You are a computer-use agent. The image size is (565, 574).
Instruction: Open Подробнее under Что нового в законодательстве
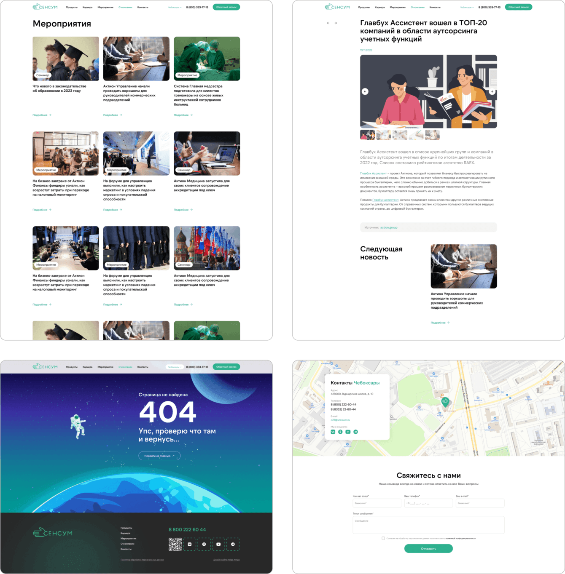(x=42, y=115)
